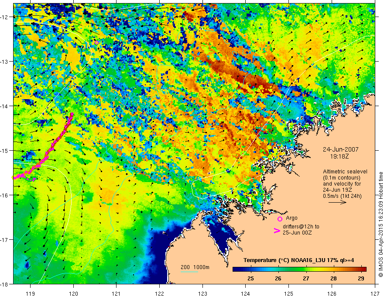Click the latitude label -15
The height and width of the screenshot is (297, 384).
(x=5, y=150)
